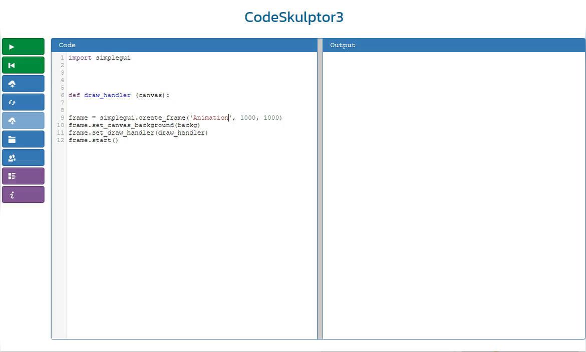
Task: Open the Load file folder button
Action: [x=23, y=139]
